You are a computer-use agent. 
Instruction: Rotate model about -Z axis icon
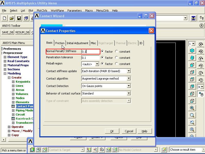[x=201, y=80]
